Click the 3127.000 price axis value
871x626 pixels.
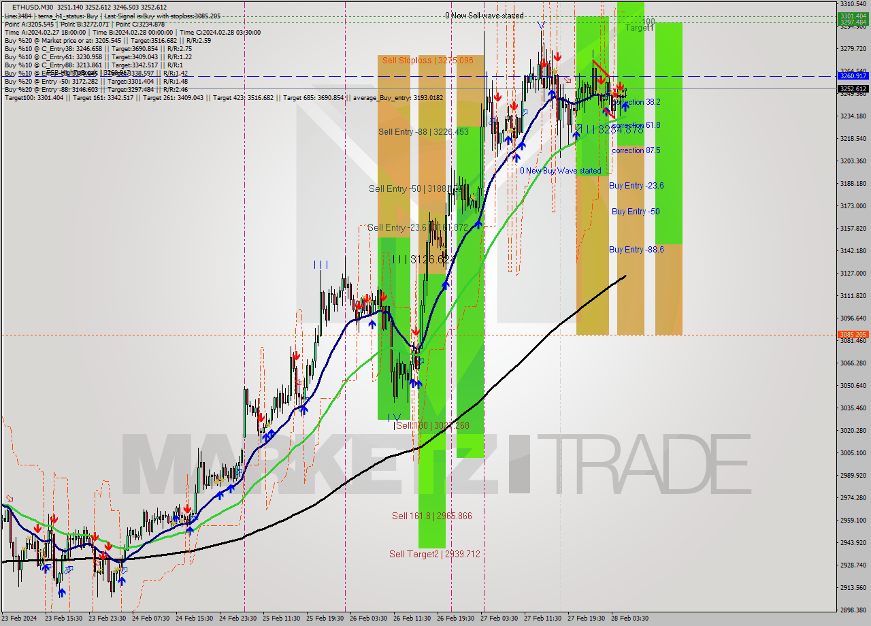[x=853, y=274]
